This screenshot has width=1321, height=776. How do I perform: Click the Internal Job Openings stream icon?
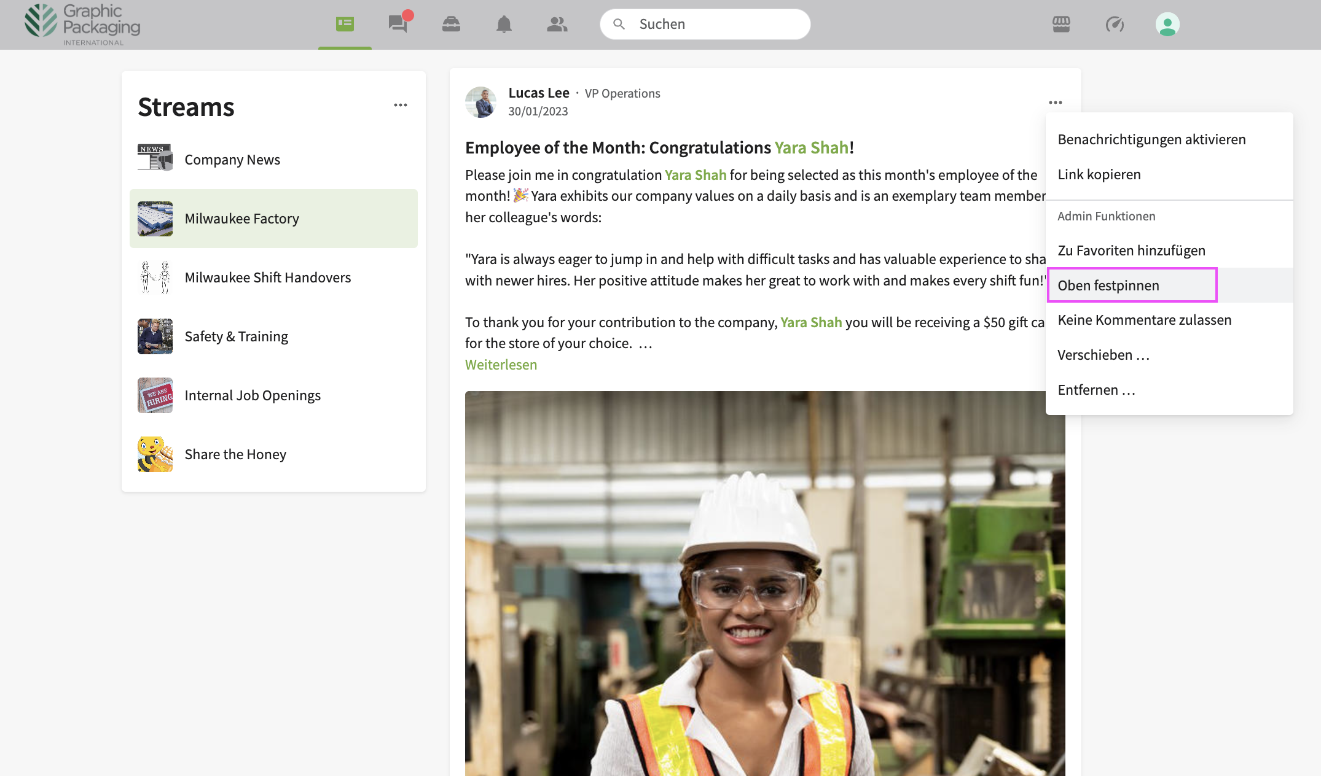tap(155, 395)
